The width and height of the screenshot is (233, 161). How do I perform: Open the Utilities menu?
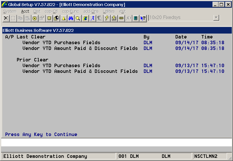tap(109, 11)
